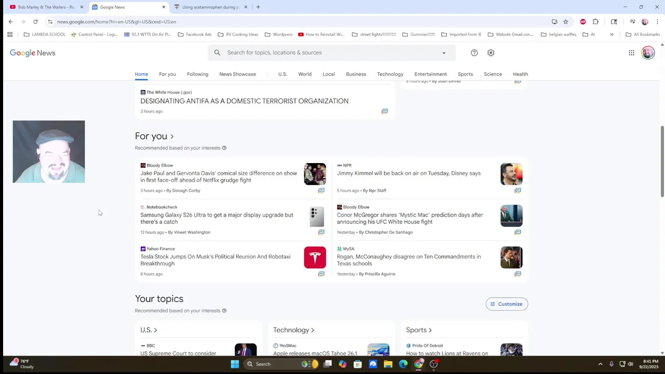The width and height of the screenshot is (665, 374).
Task: Open the Settings gear in Google News
Action: coord(491,52)
